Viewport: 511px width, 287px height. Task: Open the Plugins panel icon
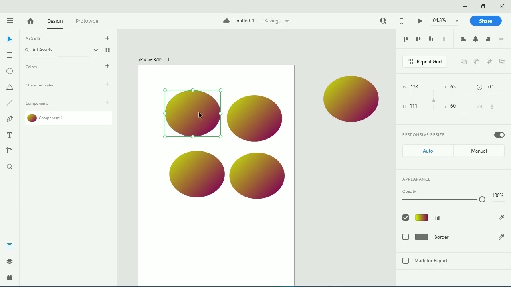tap(10, 277)
